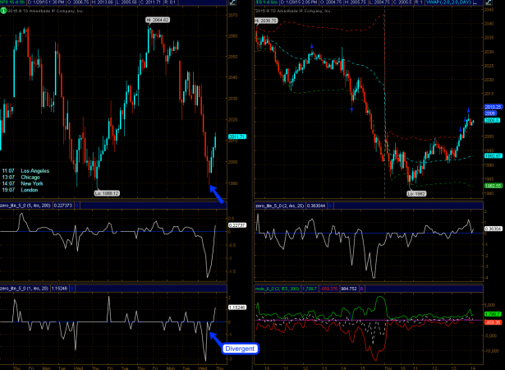Viewport: 505px width, 370px height.
Task: Click the blue down arrow above the right chart candles
Action: pos(311,48)
